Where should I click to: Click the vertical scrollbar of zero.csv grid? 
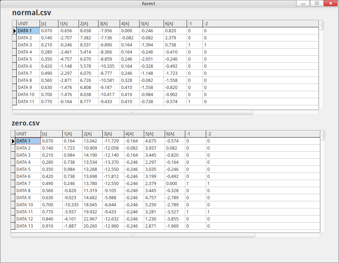click(322, 135)
